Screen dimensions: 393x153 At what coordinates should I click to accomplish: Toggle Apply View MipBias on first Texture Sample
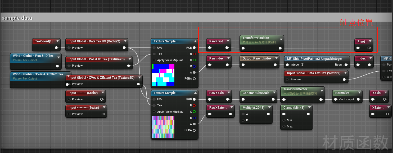coord(154,60)
